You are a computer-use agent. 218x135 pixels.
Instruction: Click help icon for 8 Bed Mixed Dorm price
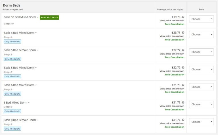coord(183,102)
